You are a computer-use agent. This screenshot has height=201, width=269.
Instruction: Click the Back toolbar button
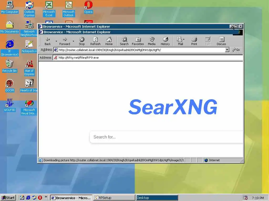coord(48,41)
